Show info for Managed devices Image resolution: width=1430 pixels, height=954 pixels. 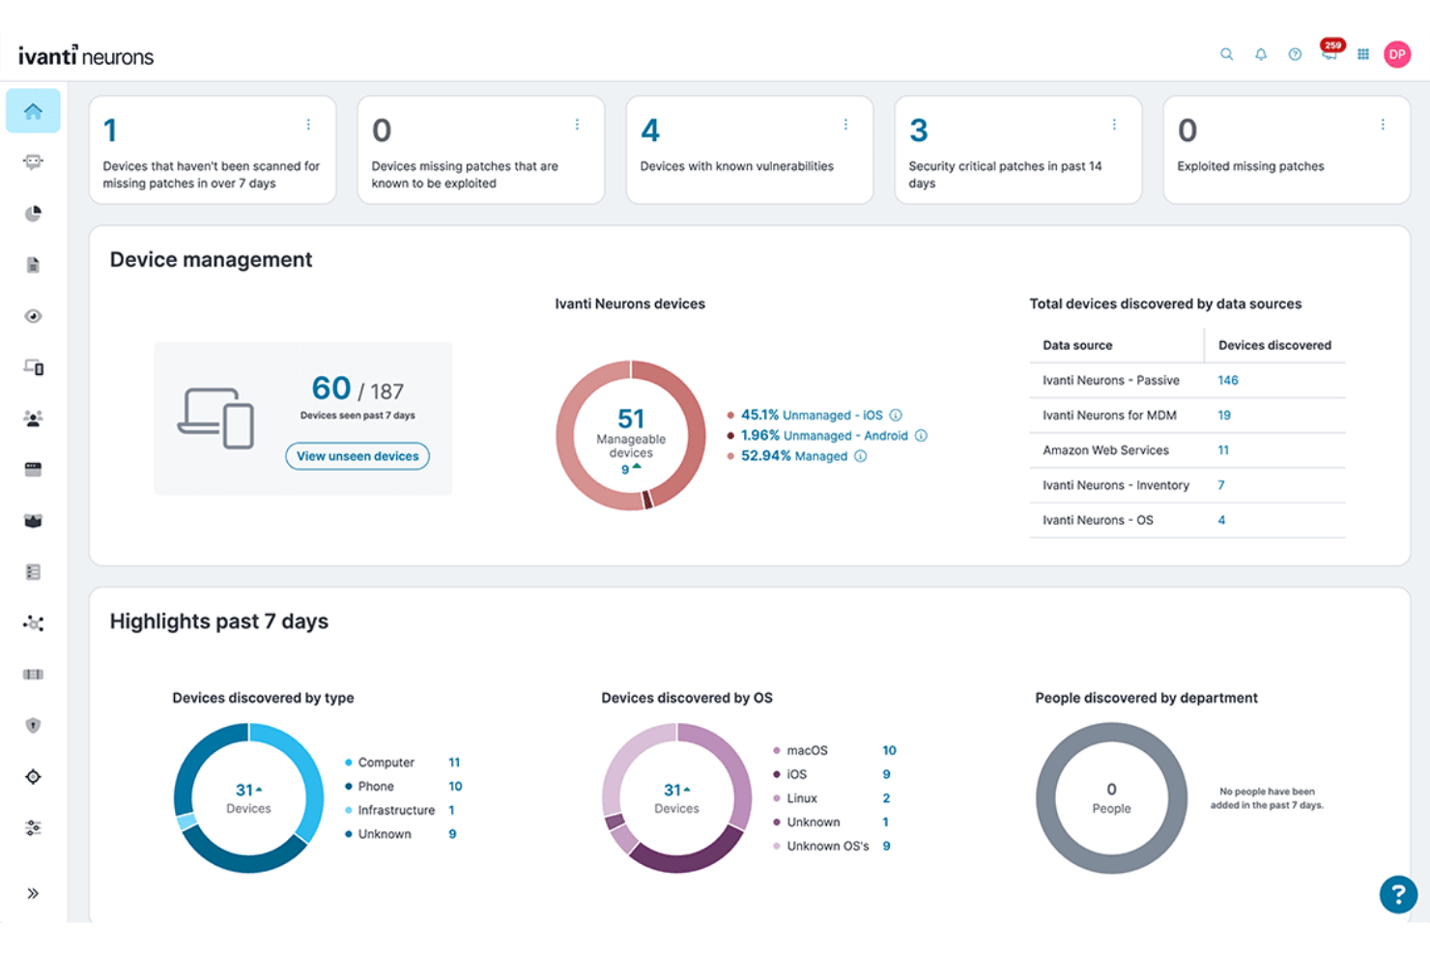[860, 455]
